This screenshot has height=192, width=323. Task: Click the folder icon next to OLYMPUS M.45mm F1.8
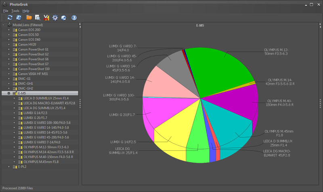point(21,162)
